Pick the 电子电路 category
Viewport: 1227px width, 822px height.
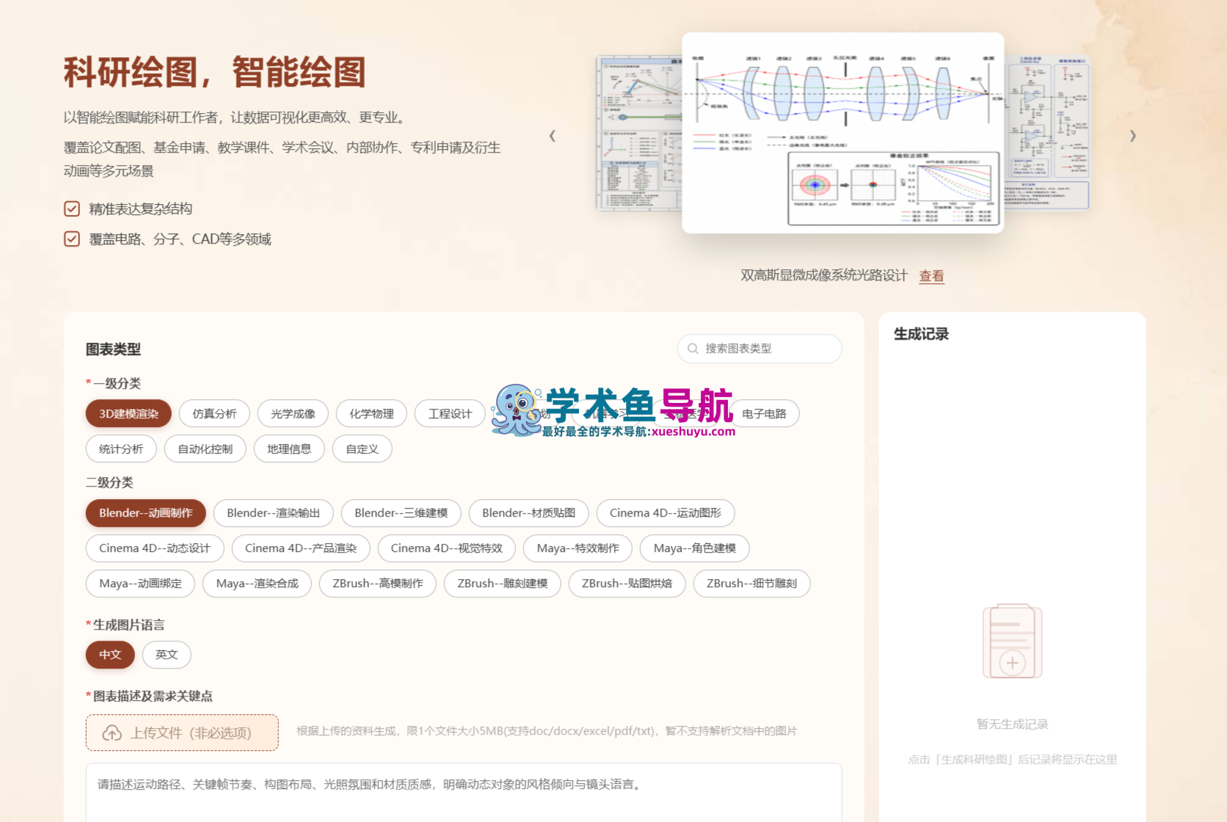(764, 414)
